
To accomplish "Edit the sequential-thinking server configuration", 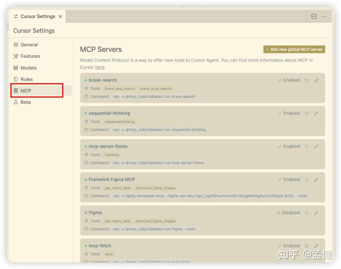I will 316,113.
